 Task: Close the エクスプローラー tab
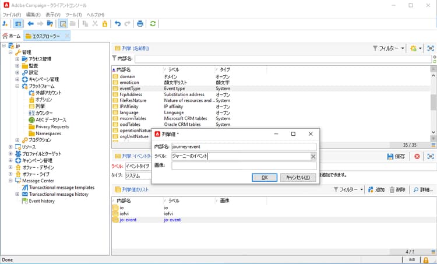(x=67, y=36)
